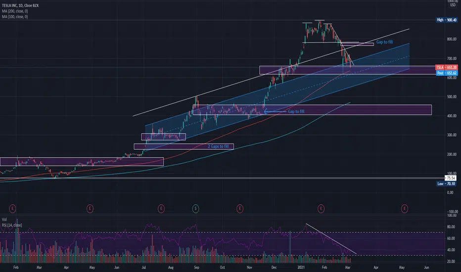Click the TESLA INC, 1D, Cboe BZX title
This screenshot has width=461, height=272.
(20, 5)
